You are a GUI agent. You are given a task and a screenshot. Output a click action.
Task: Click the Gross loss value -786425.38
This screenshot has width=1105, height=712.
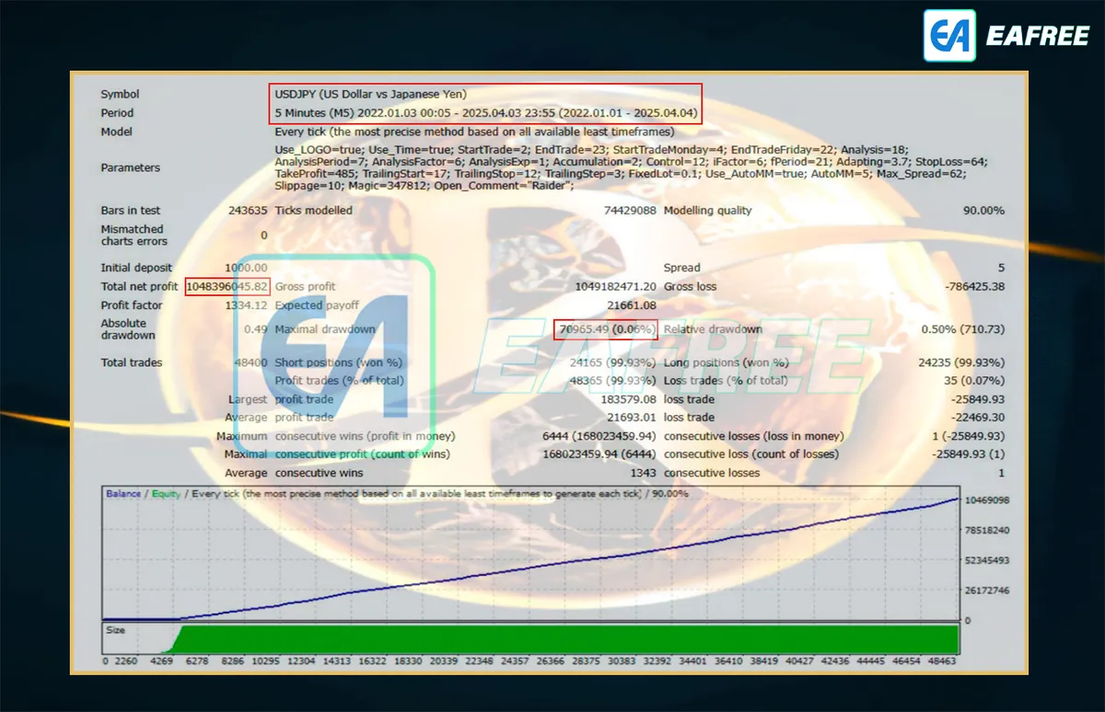(974, 286)
